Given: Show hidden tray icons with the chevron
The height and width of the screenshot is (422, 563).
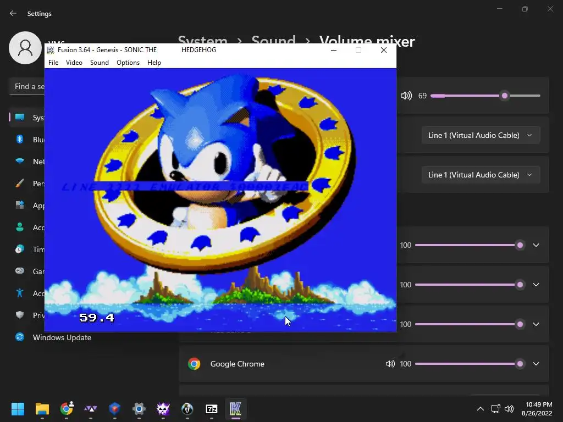Looking at the screenshot, I should (x=480, y=409).
